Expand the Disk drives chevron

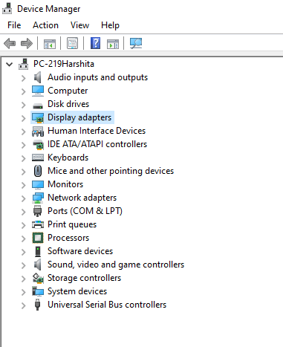(23, 105)
